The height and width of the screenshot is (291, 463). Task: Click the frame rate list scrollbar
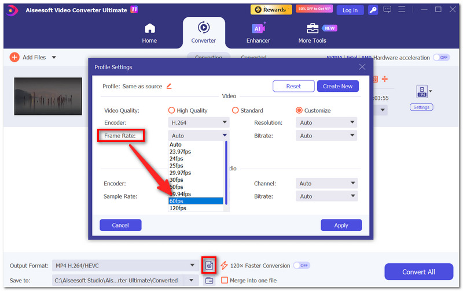click(226, 173)
